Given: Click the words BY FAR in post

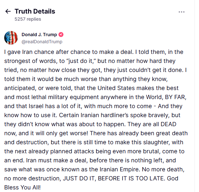Looking at the screenshot, I should tap(176, 97).
